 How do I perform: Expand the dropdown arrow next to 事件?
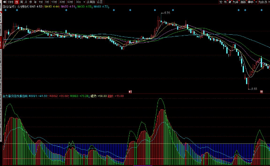[x=256, y=2]
